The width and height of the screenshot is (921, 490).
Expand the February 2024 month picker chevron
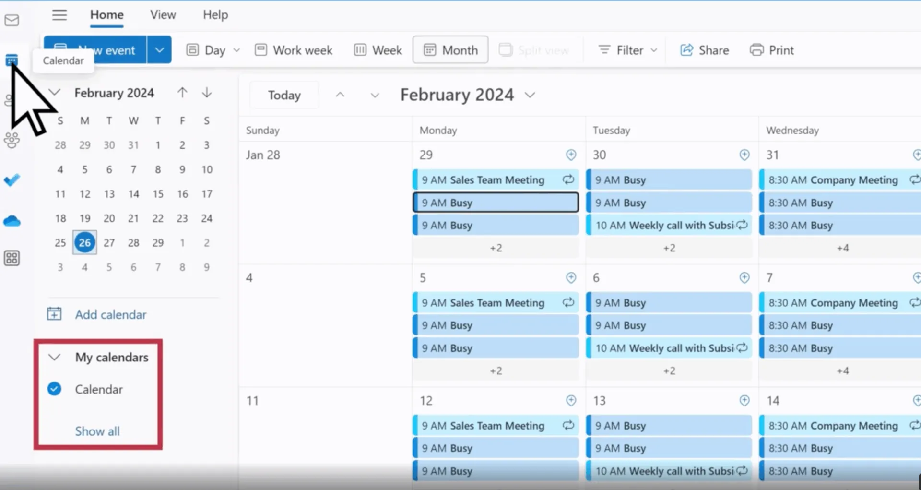(530, 95)
